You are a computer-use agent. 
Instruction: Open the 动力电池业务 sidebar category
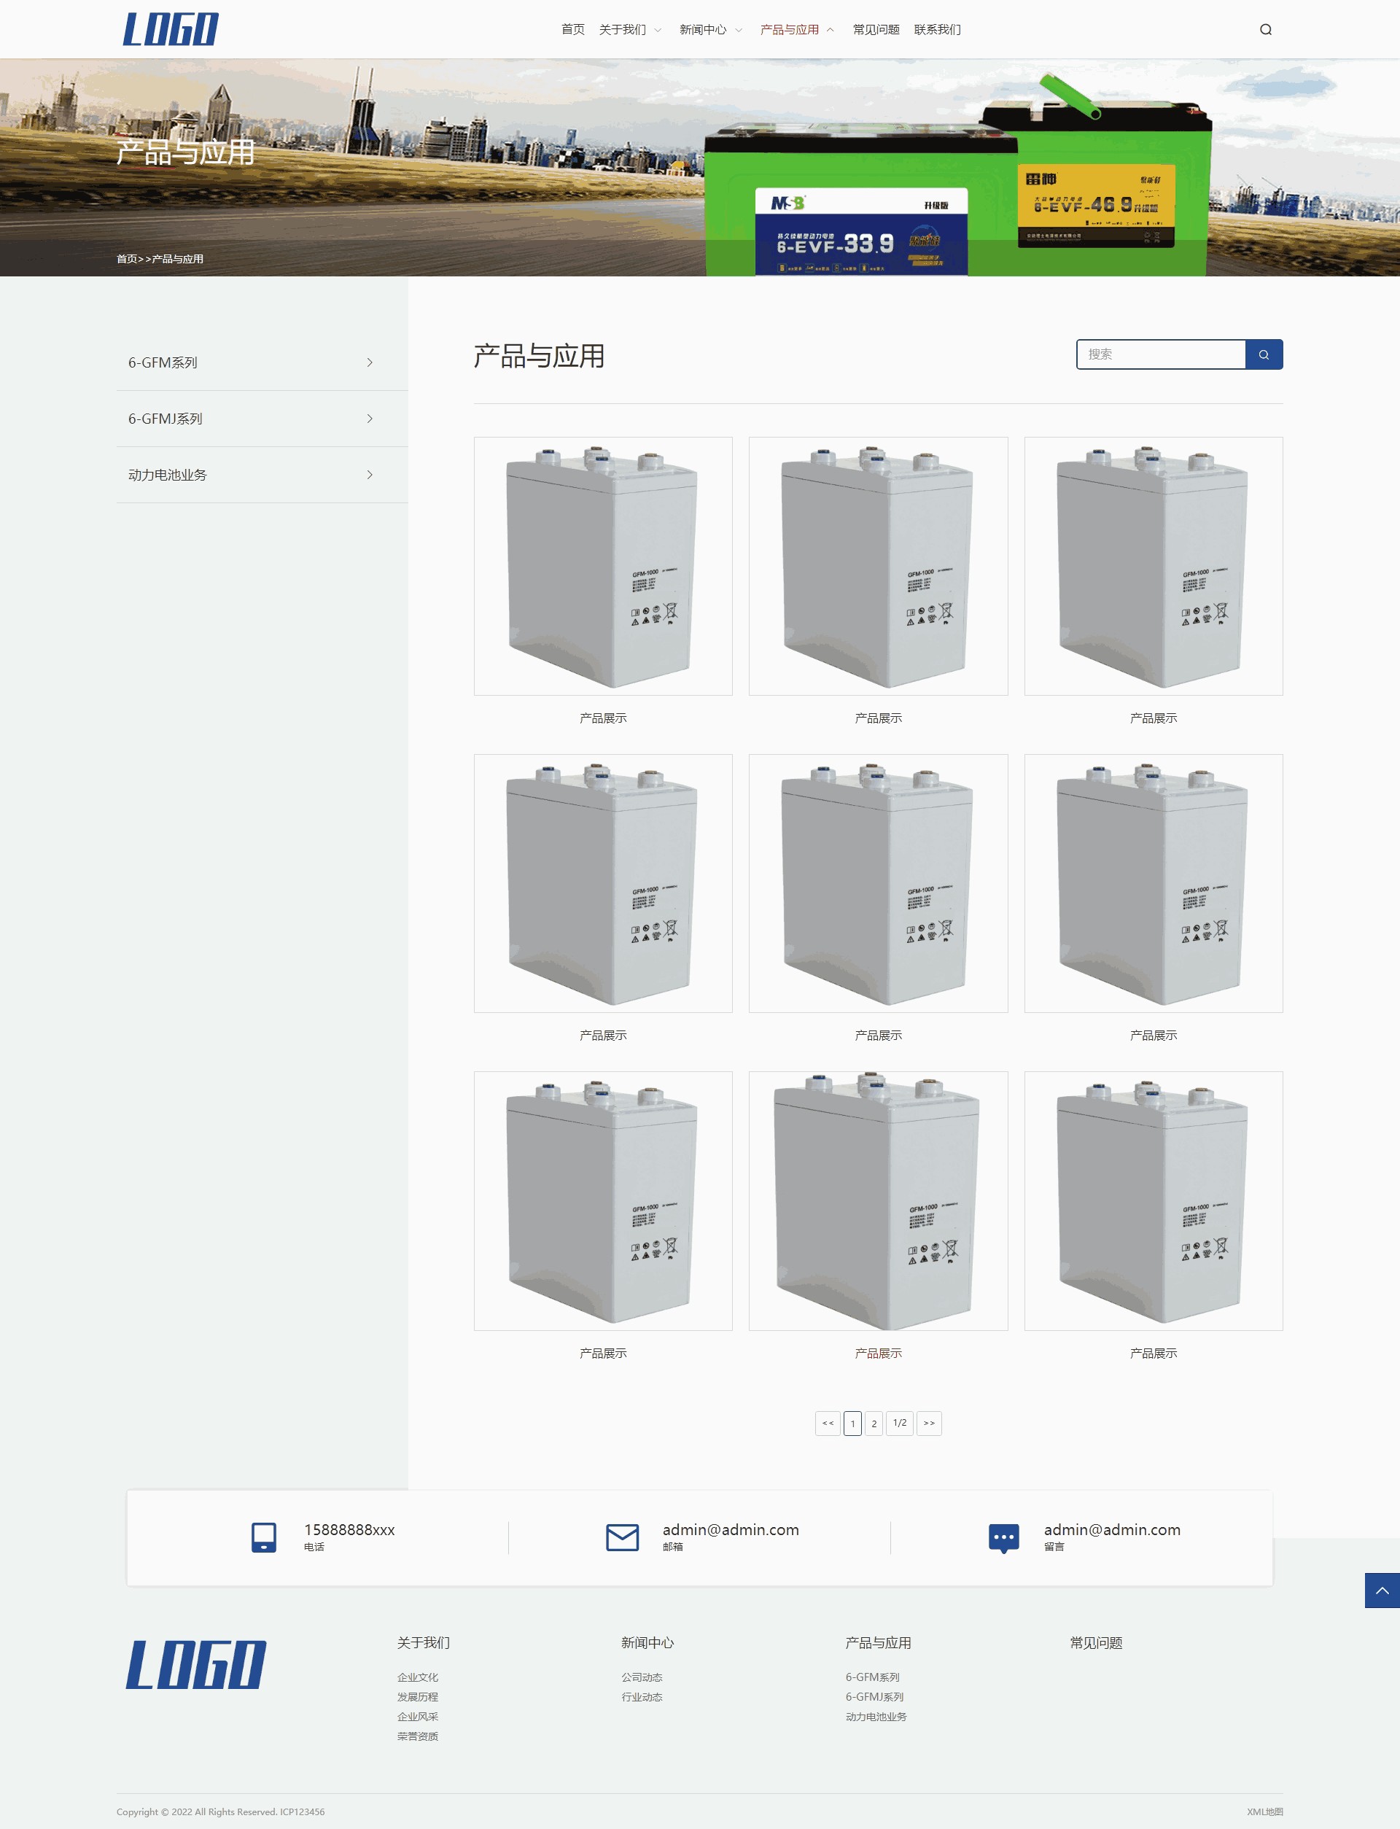point(168,475)
